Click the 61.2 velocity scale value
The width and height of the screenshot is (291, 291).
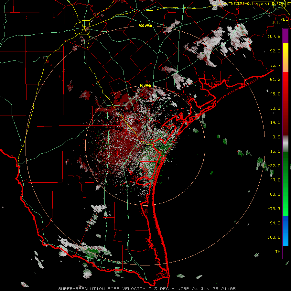(x=275, y=80)
